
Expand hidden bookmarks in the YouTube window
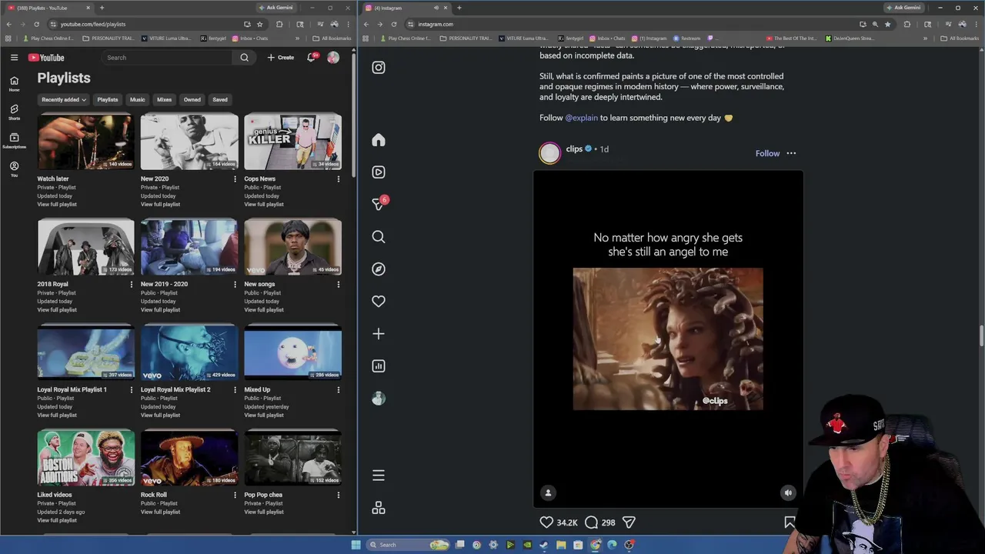click(x=299, y=38)
